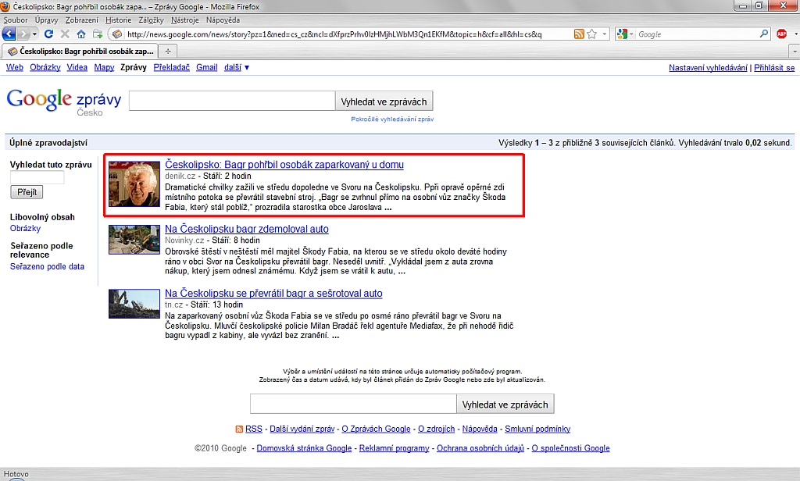Click the search magnifier icon in browser search box

click(x=764, y=34)
